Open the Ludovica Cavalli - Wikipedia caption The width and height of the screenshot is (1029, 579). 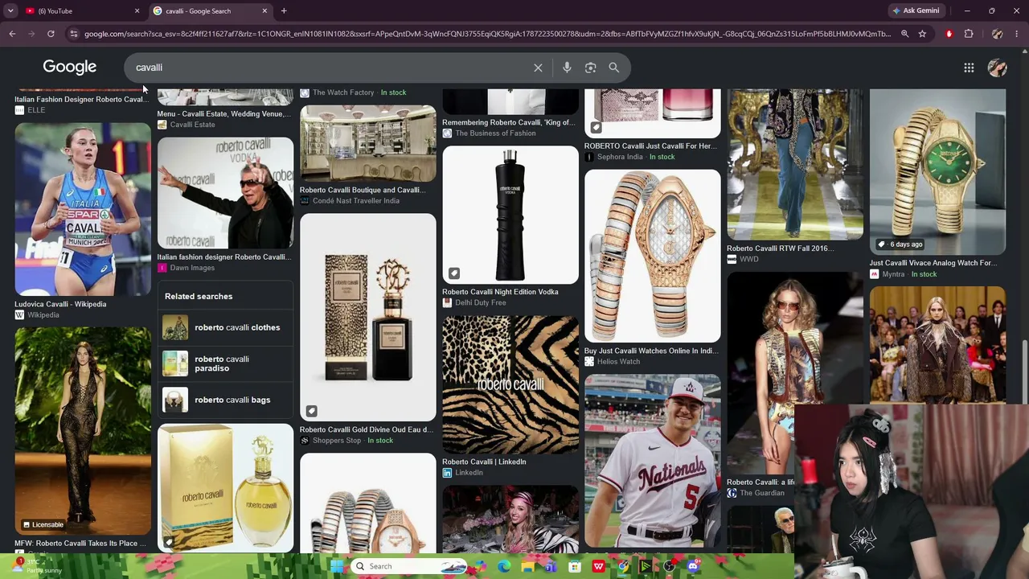coord(60,304)
